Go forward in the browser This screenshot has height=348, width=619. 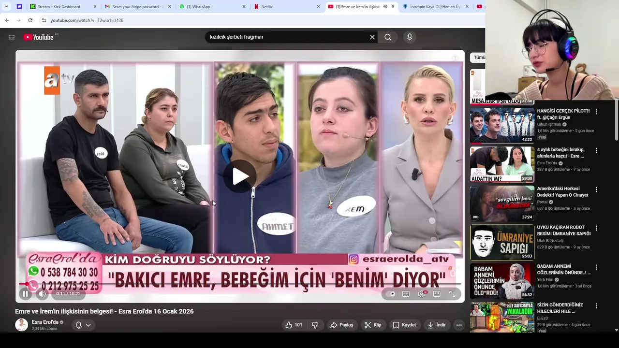pyautogui.click(x=18, y=20)
